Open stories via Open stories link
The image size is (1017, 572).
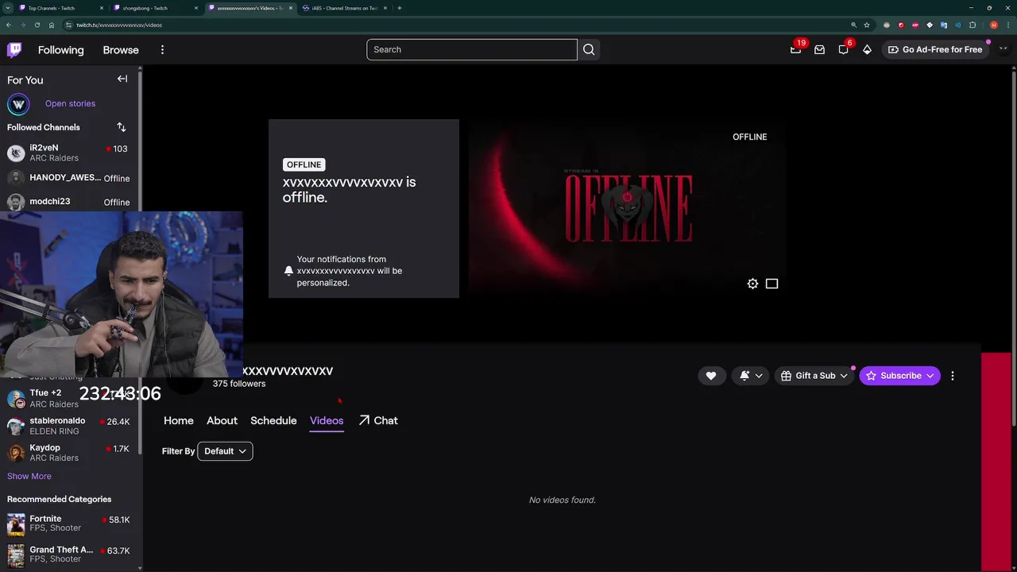coord(70,103)
